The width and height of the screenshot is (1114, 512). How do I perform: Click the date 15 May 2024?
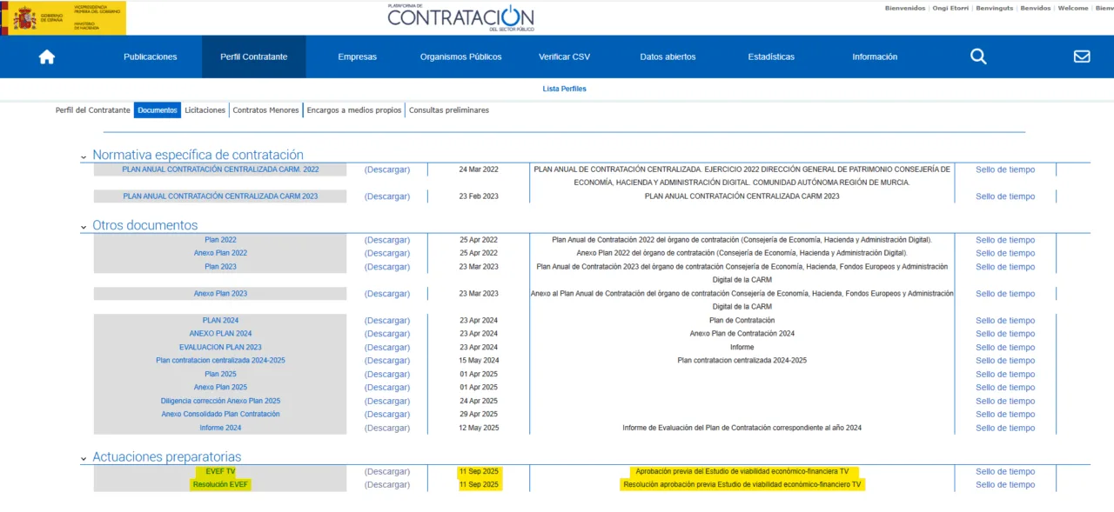479,361
